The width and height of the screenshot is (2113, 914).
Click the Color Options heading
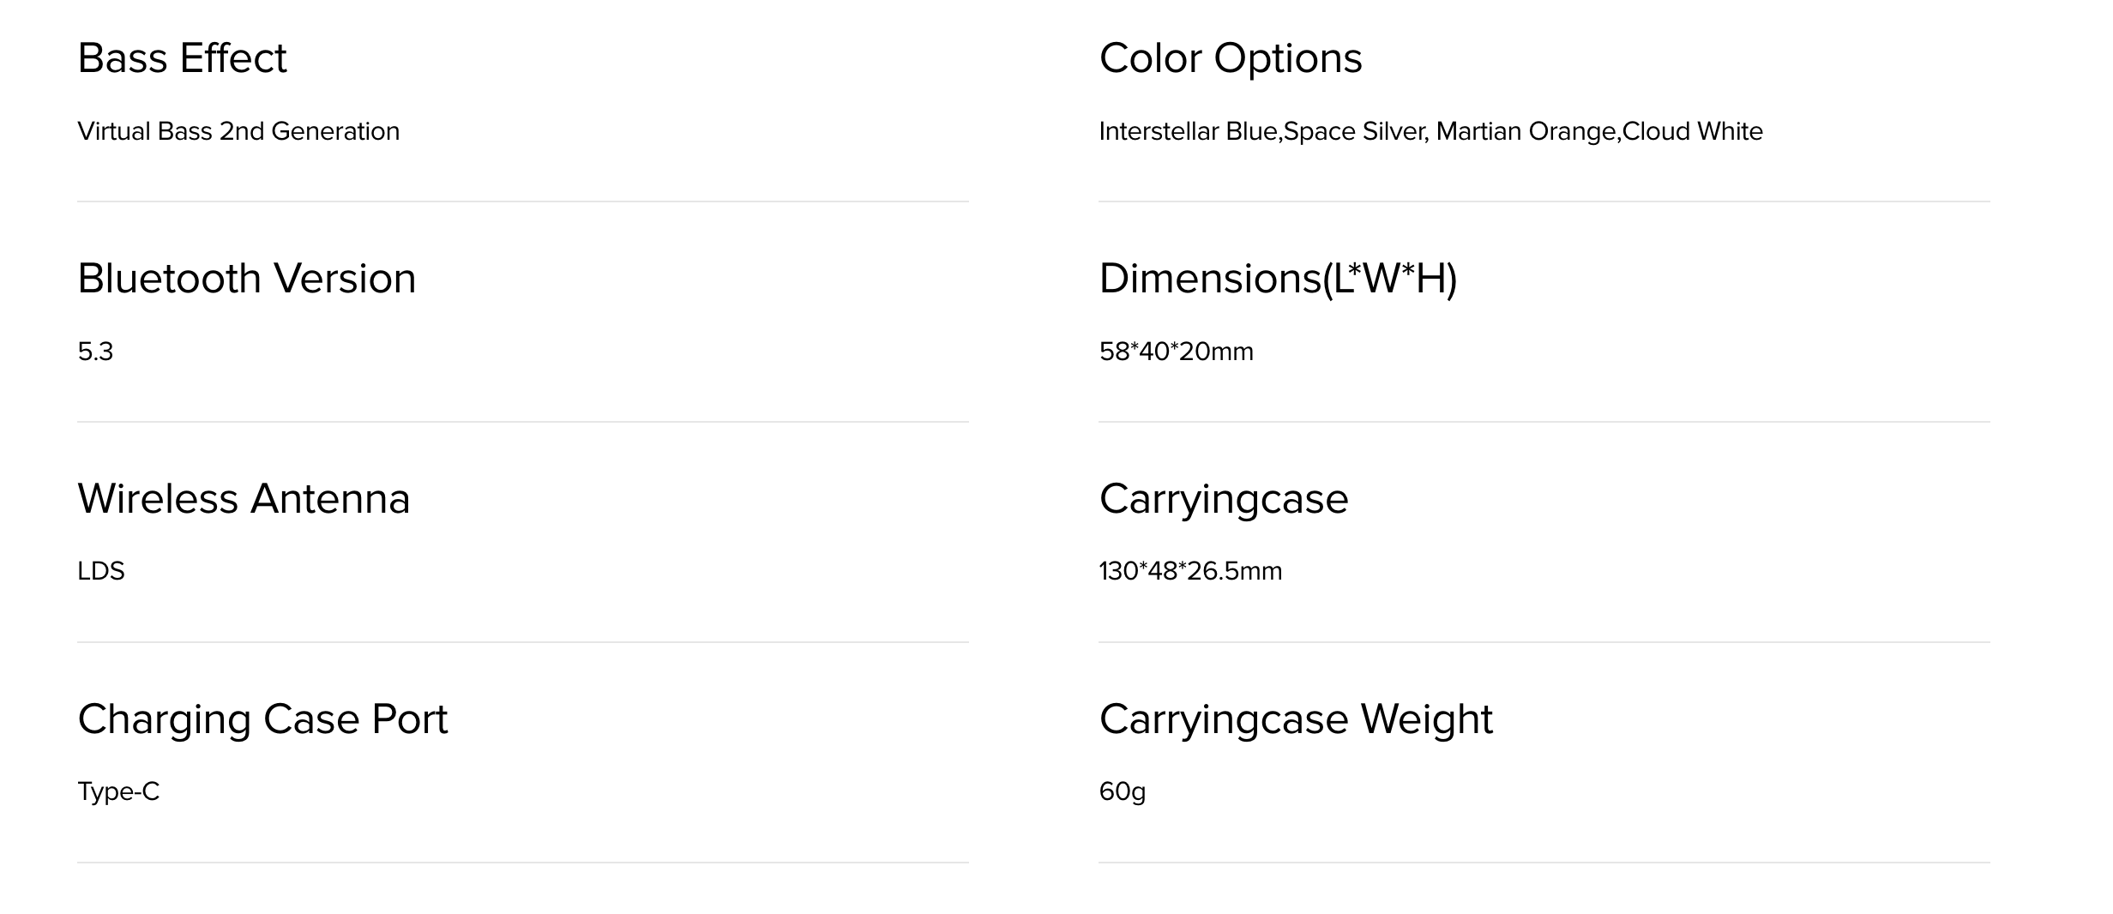click(1231, 58)
